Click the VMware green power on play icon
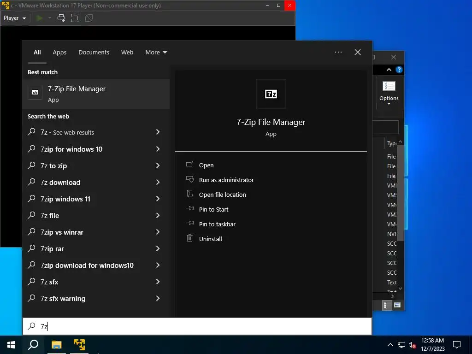 (x=39, y=18)
